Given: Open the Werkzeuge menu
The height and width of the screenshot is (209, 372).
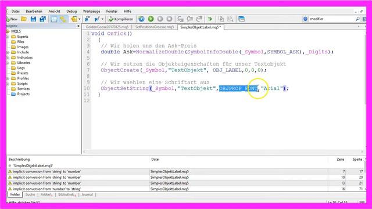Looking at the screenshot, I should click(91, 11).
